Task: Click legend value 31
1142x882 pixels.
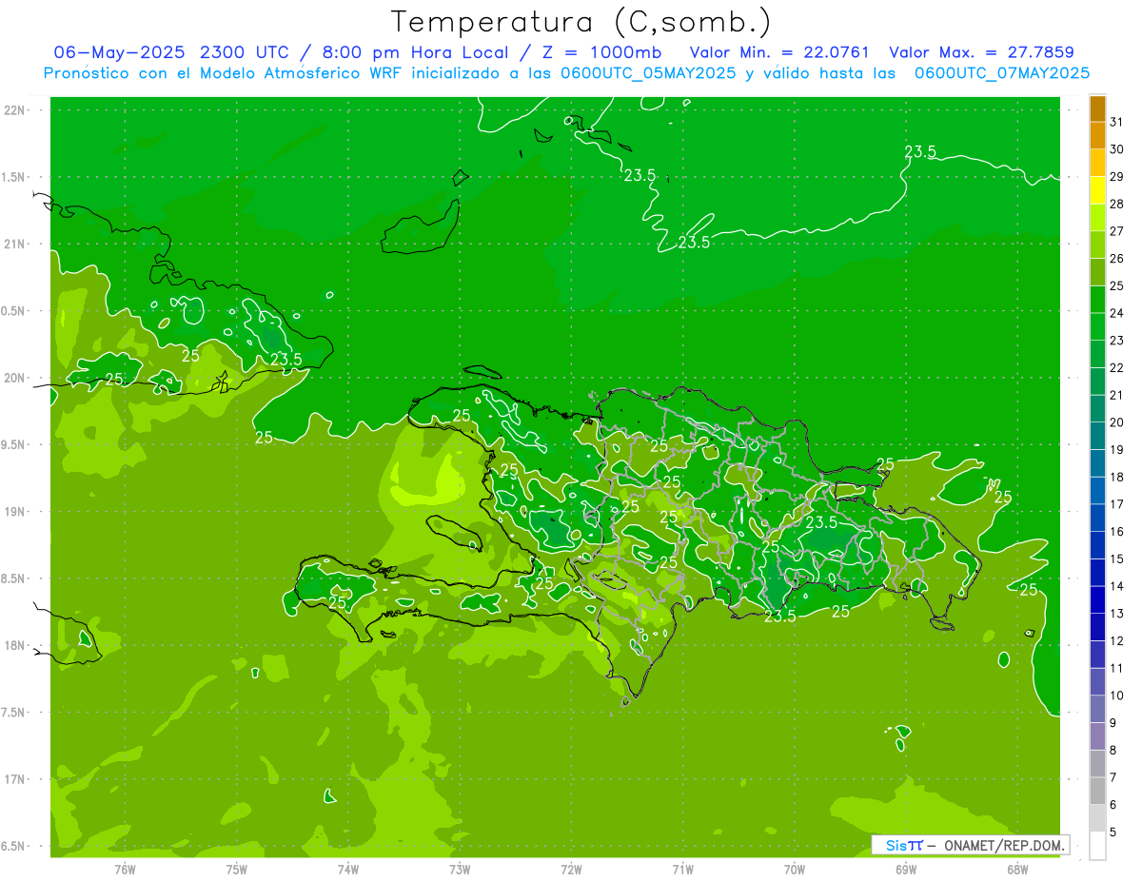Action: pos(1117,122)
